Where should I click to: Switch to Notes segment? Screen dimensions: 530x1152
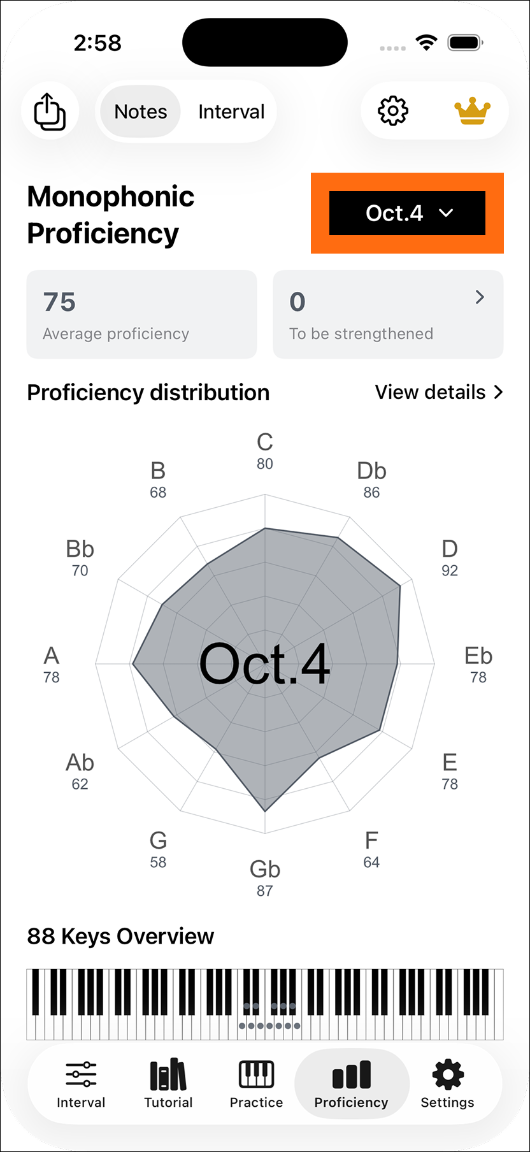(140, 112)
